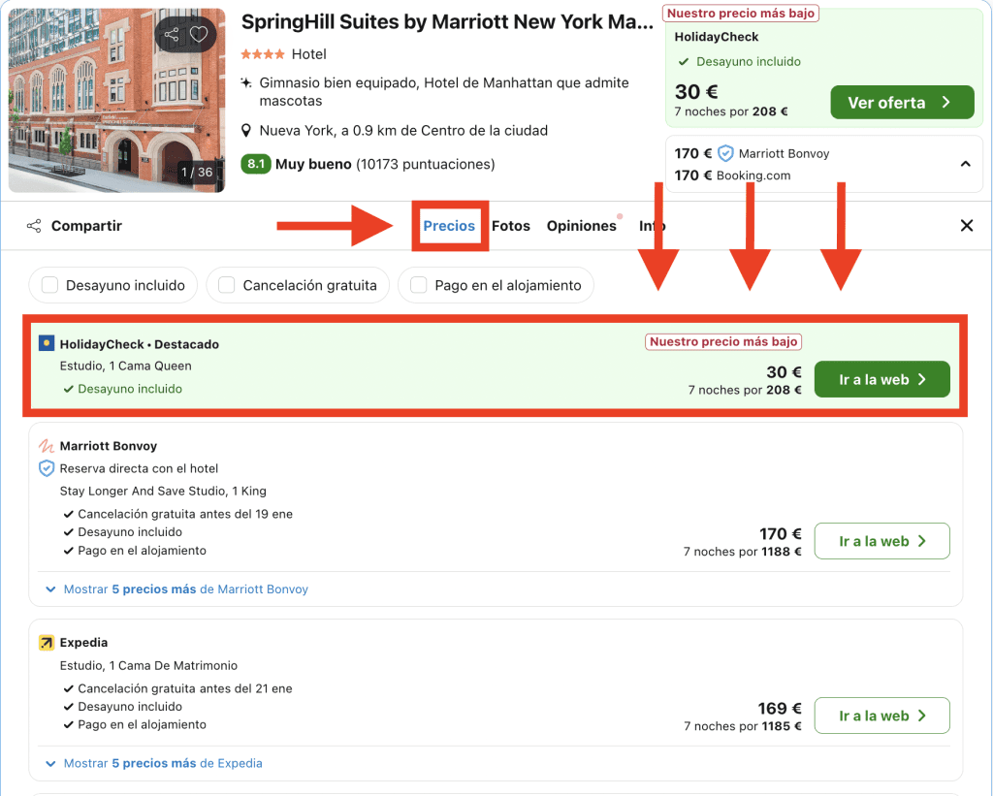The width and height of the screenshot is (993, 796).
Task: Click the HolidayCheck logo icon
Action: 47,344
